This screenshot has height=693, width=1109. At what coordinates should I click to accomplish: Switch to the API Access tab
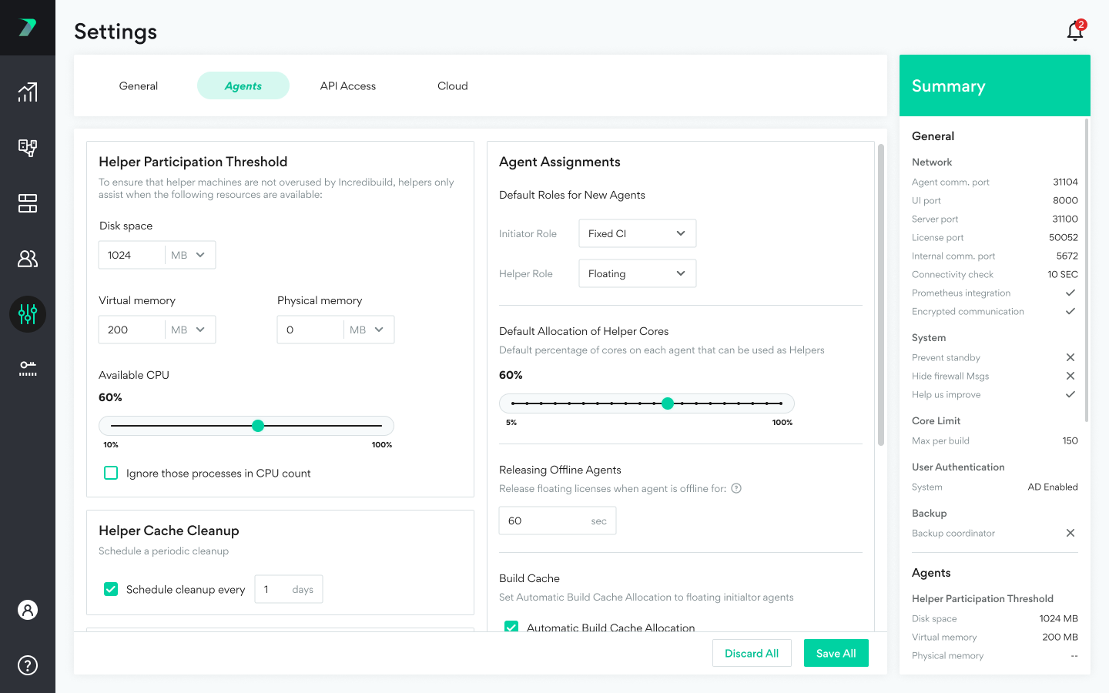pyautogui.click(x=348, y=86)
